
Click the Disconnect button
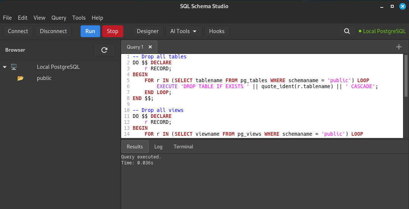[53, 31]
